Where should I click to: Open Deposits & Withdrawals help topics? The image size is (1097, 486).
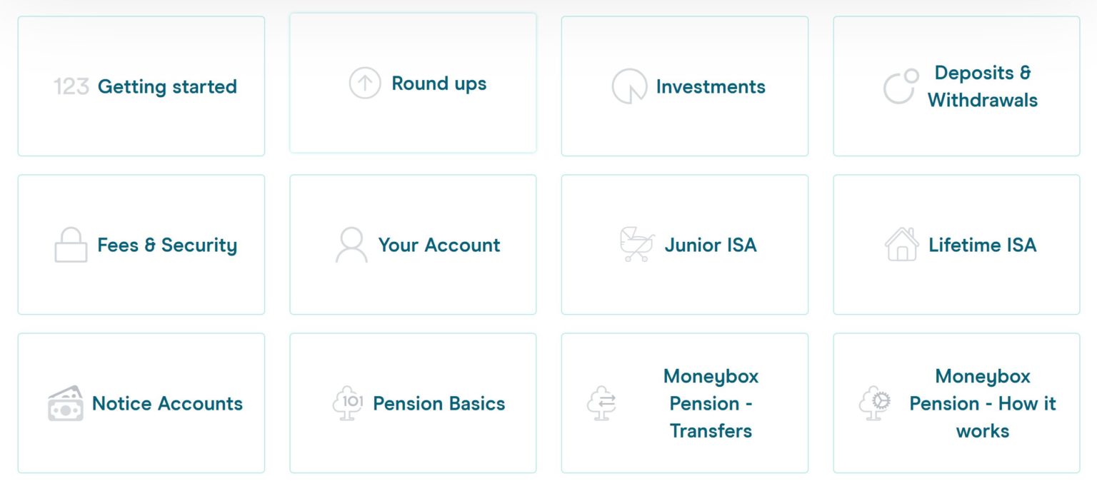982,86
